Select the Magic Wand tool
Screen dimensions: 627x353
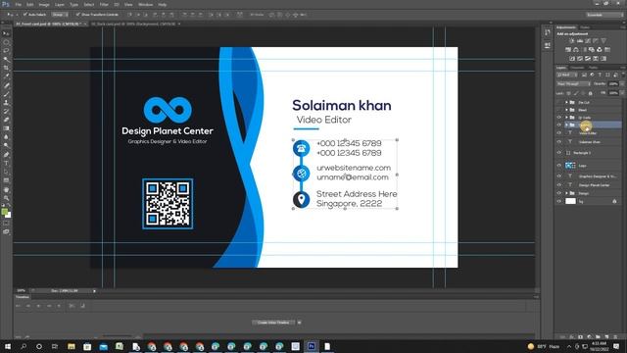(6, 59)
